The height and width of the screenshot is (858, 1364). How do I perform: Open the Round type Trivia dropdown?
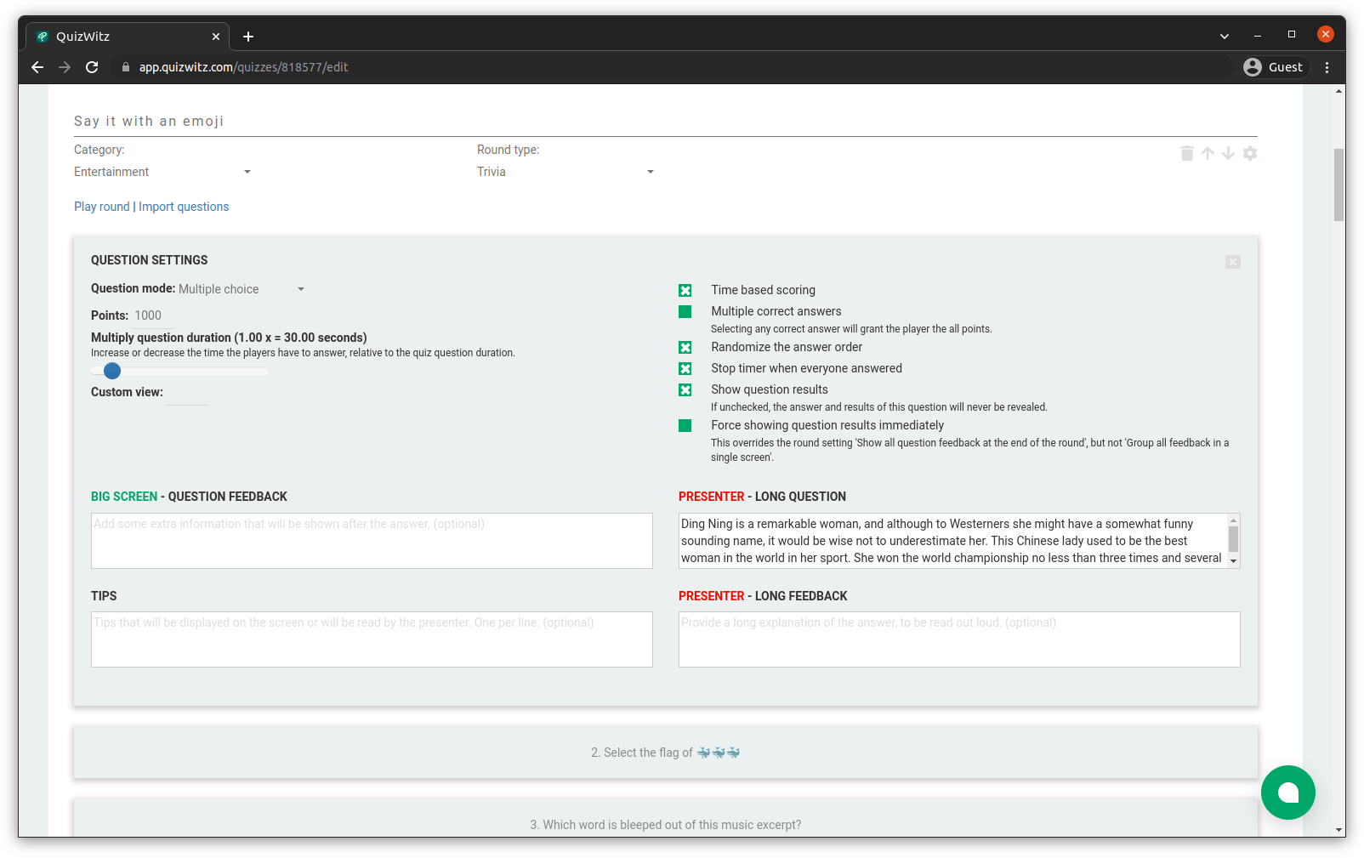pos(565,172)
